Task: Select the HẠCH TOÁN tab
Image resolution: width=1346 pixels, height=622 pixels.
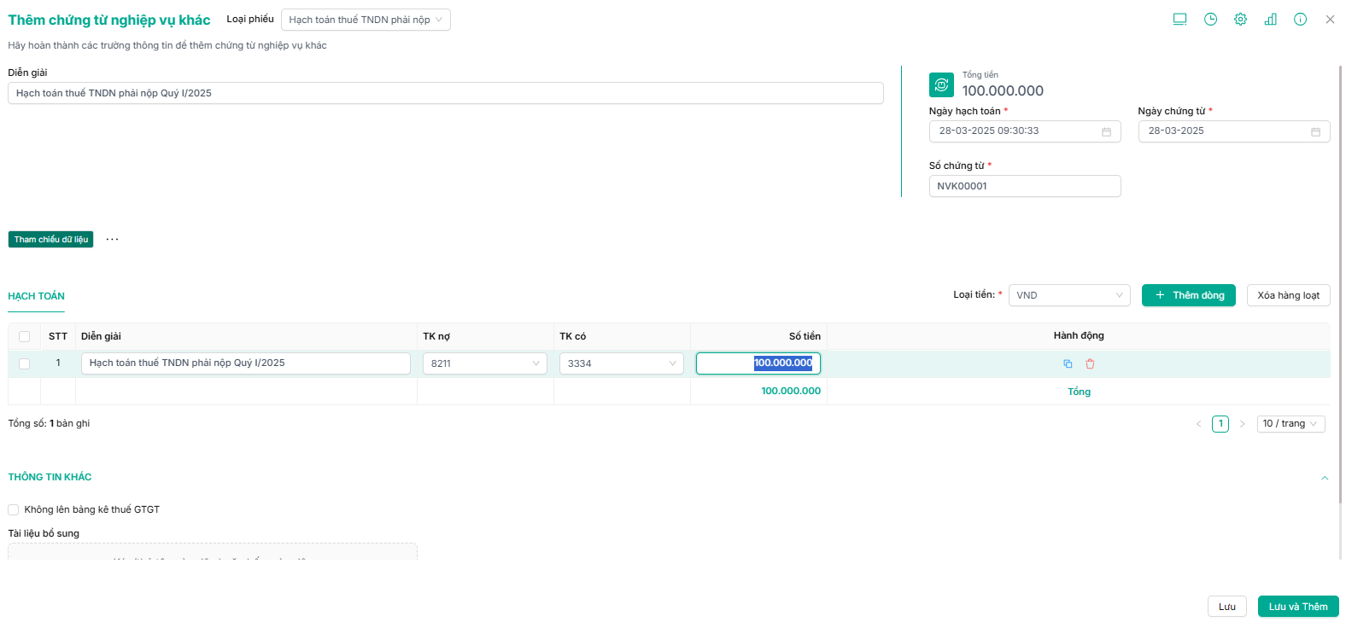Action: pos(37,296)
